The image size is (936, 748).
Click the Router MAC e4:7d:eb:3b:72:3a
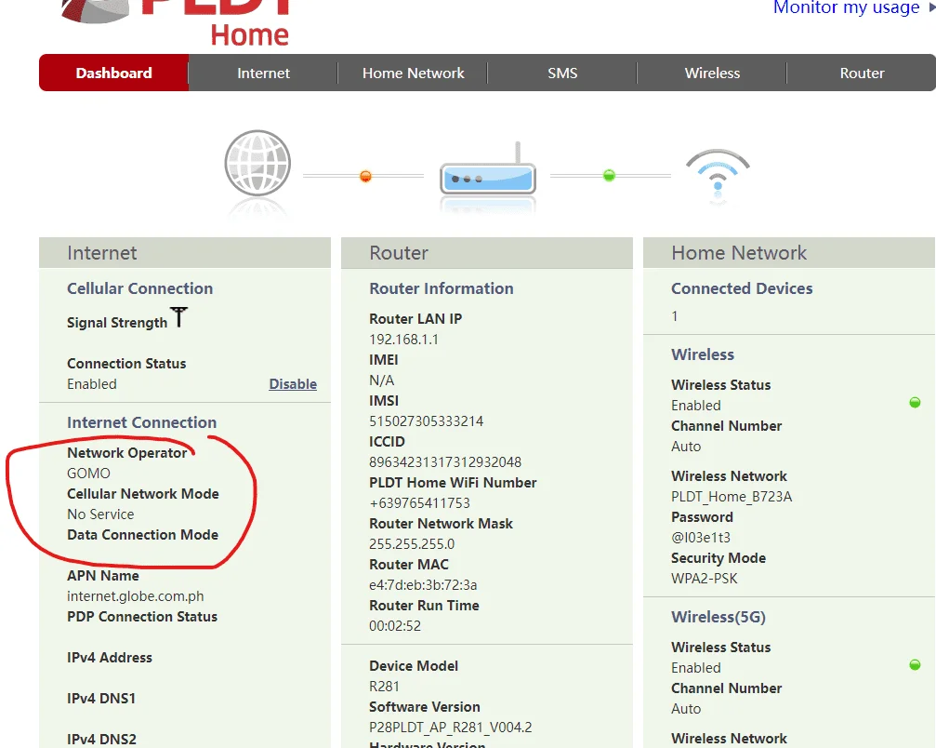click(423, 585)
